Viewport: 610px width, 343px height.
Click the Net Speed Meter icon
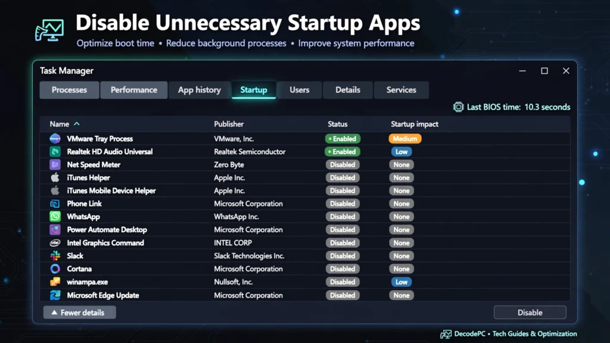[x=55, y=164]
